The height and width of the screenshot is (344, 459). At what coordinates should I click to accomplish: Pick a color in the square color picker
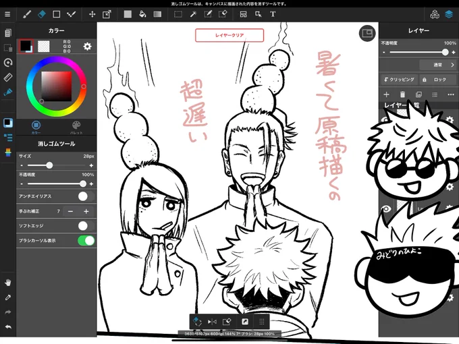click(x=56, y=86)
